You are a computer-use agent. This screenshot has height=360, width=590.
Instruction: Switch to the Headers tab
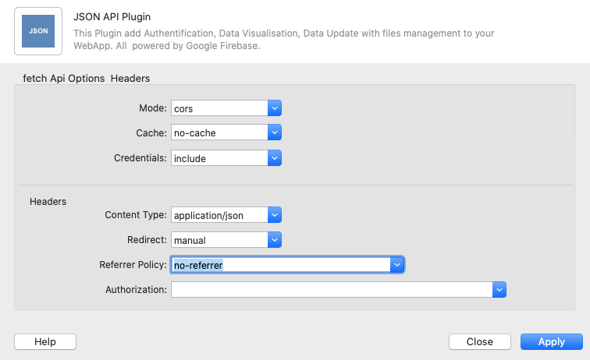[130, 78]
